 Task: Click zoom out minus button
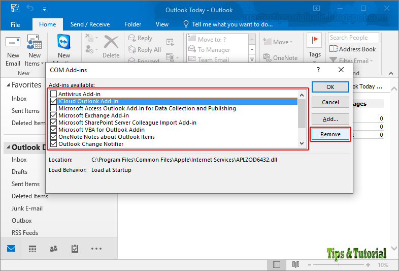point(310,265)
